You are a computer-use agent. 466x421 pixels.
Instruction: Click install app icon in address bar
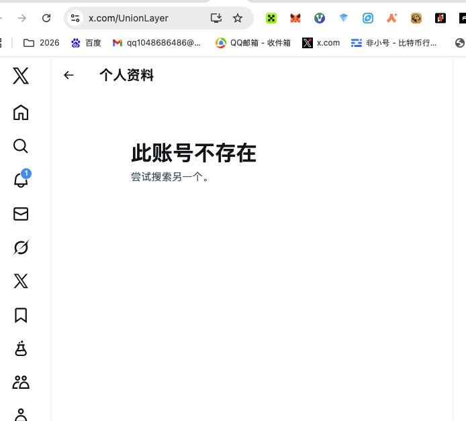pos(216,18)
